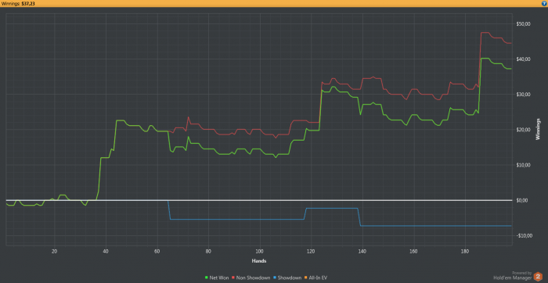Click the 180 hands x-axis label

465,251
